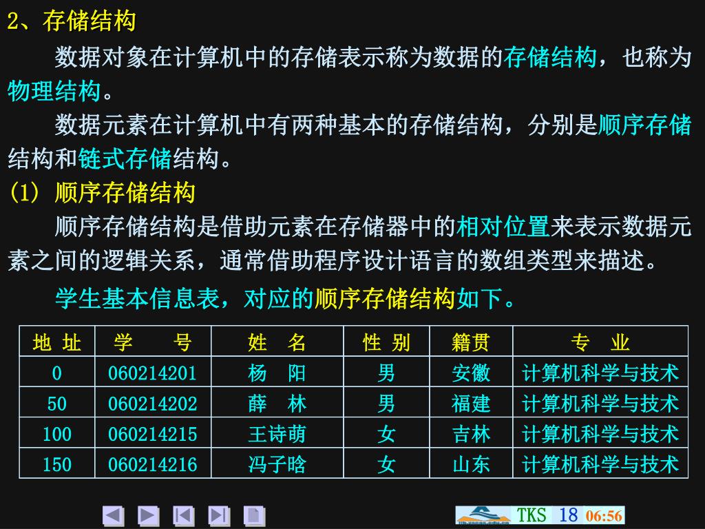Click table header 籍贯
Viewport: 705px width, 529px height.
pos(471,342)
